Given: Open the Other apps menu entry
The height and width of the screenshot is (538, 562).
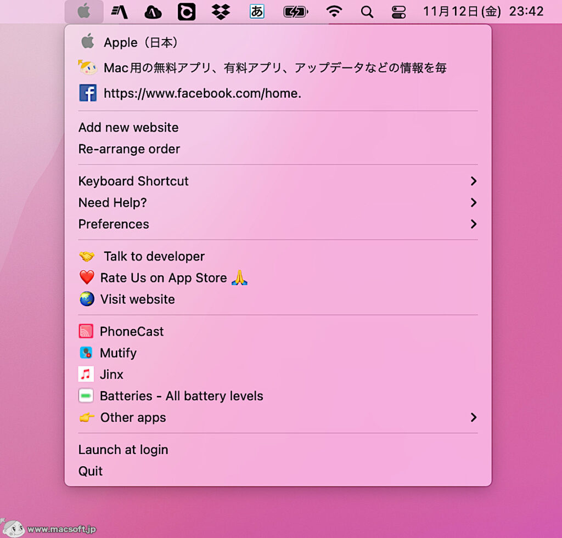Looking at the screenshot, I should click(x=278, y=418).
